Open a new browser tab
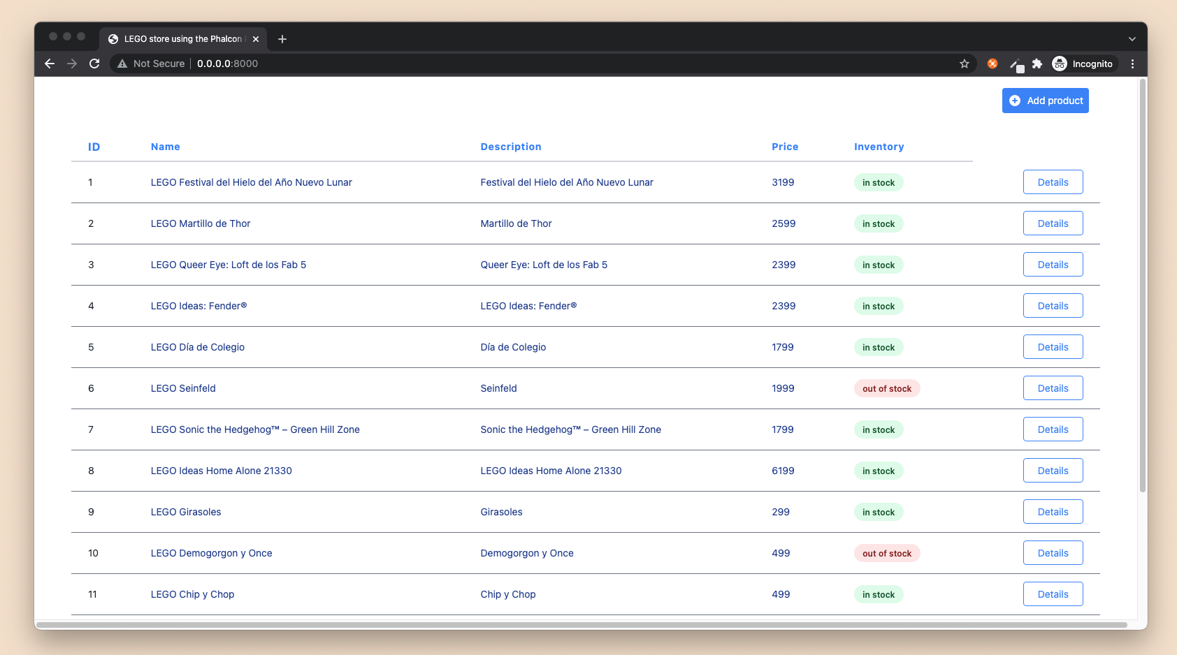Viewport: 1177px width, 655px height. point(282,39)
